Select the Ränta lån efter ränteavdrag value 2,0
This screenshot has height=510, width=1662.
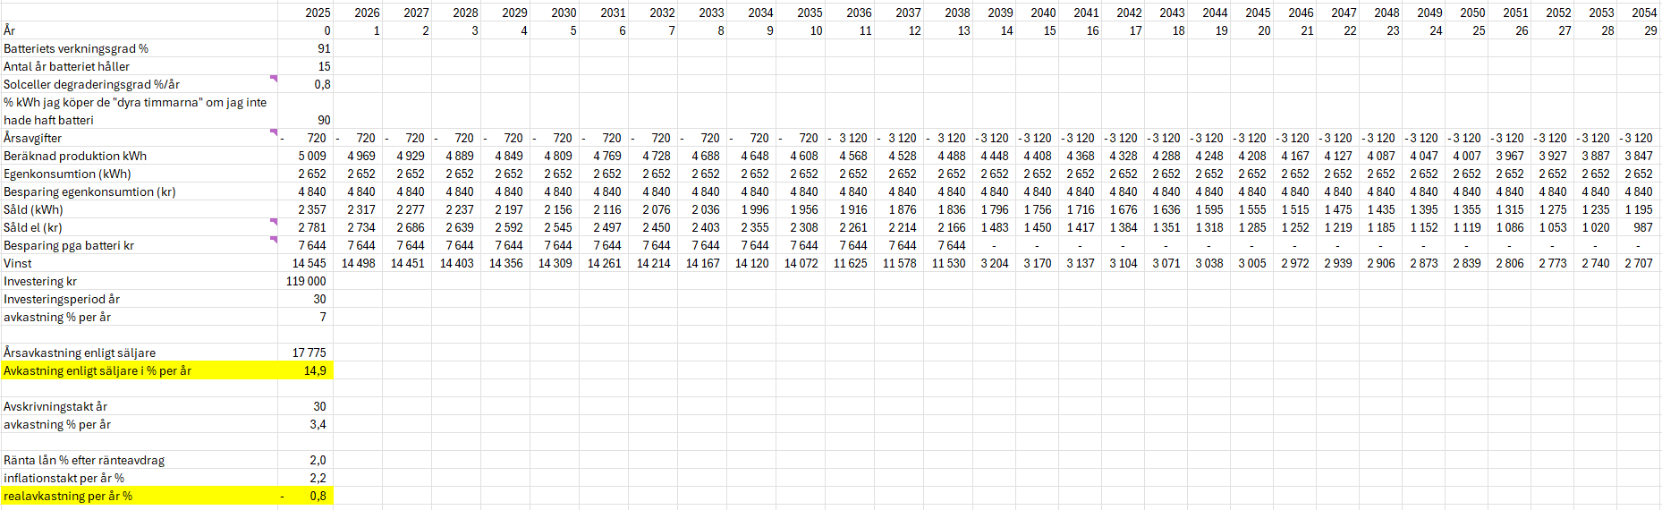point(318,460)
